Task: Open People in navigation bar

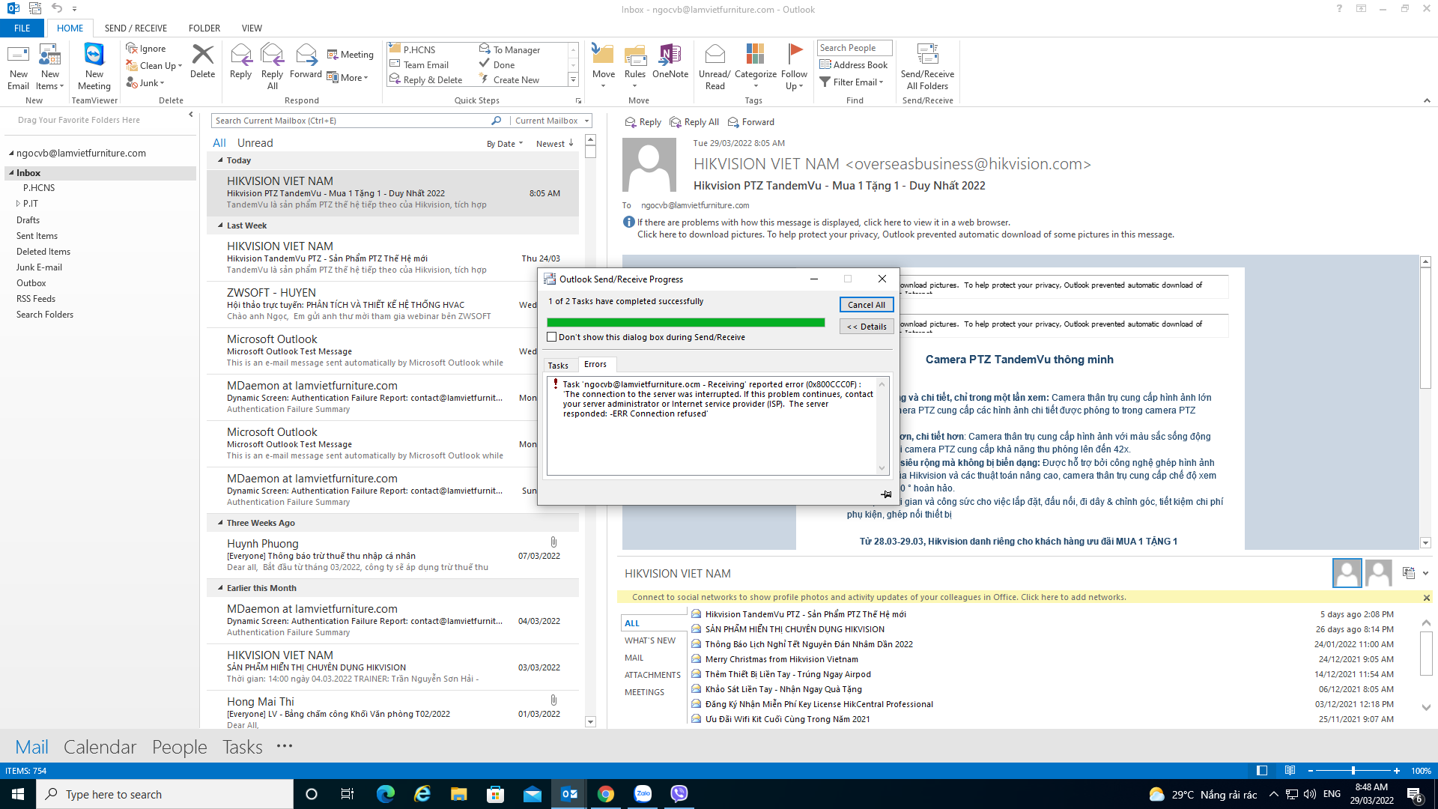Action: [x=180, y=747]
